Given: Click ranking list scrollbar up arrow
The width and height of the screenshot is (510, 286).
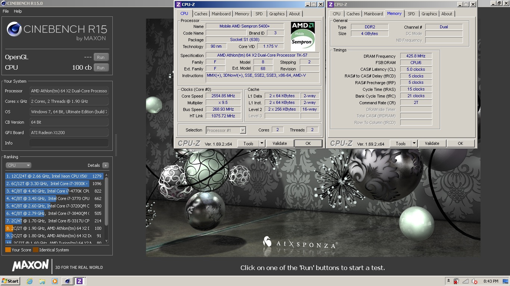Looking at the screenshot, I should 106,175.
